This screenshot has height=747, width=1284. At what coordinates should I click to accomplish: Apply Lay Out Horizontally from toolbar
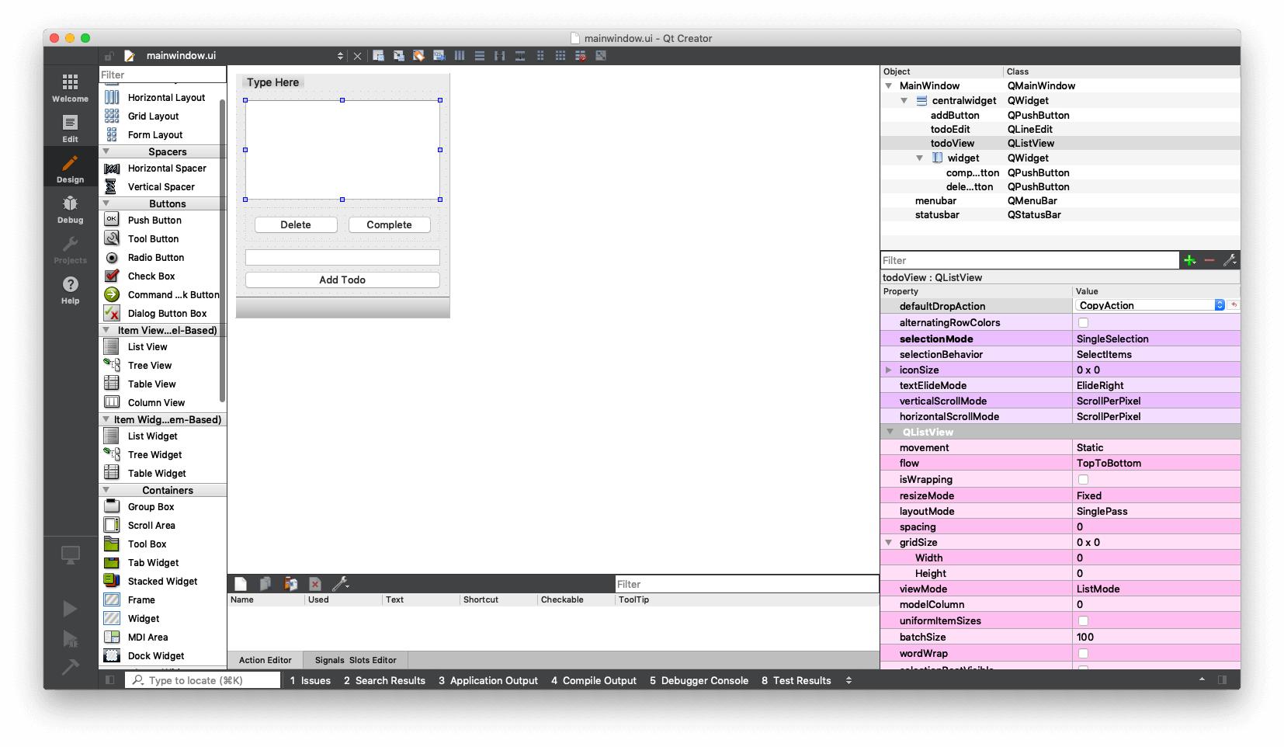click(460, 55)
